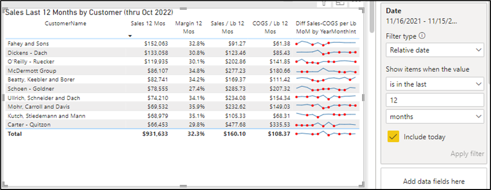Click the Total row label
491x190 pixels.
click(15, 134)
